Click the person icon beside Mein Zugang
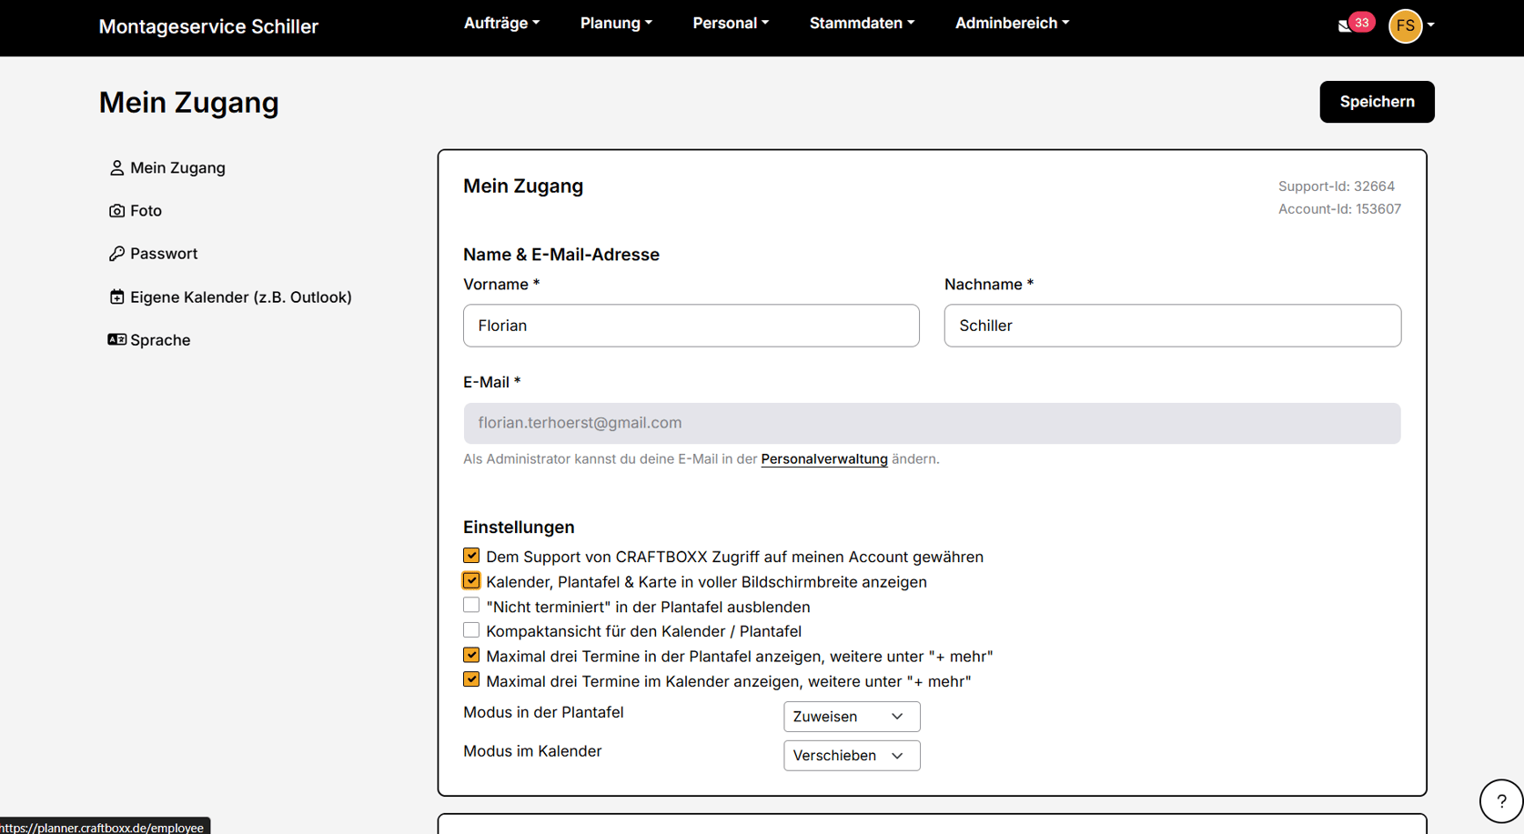Viewport: 1524px width, 834px height. pyautogui.click(x=116, y=168)
